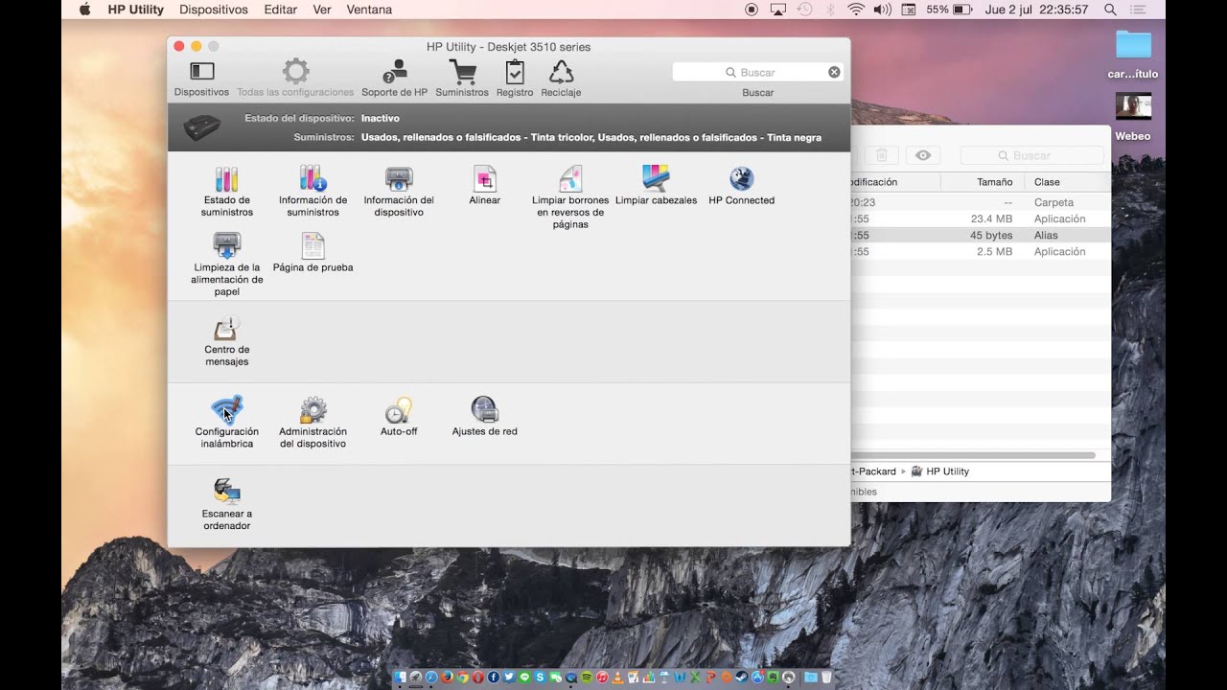Viewport: 1227px width, 690px height.
Task: Open Limpiar borrones en reversos de páginas
Action: pos(570,197)
